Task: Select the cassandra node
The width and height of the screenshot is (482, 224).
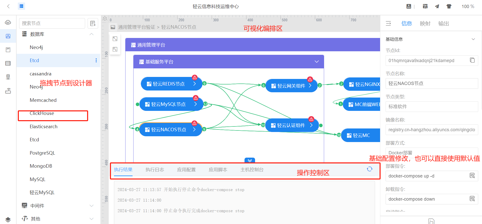Action: (x=40, y=74)
